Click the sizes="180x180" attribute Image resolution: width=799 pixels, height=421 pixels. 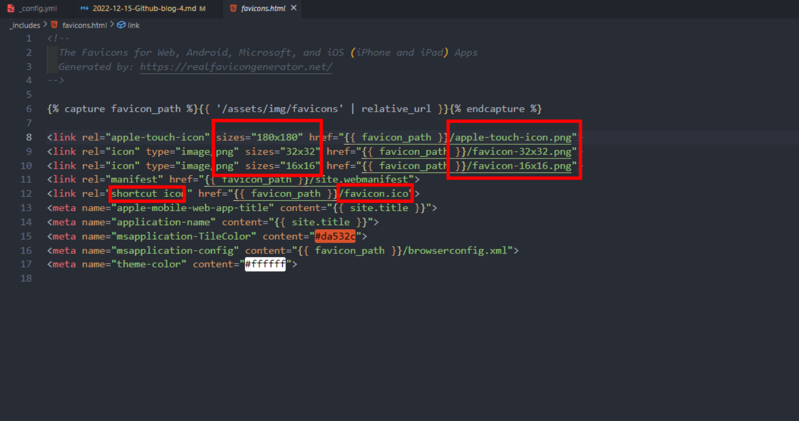tap(259, 137)
